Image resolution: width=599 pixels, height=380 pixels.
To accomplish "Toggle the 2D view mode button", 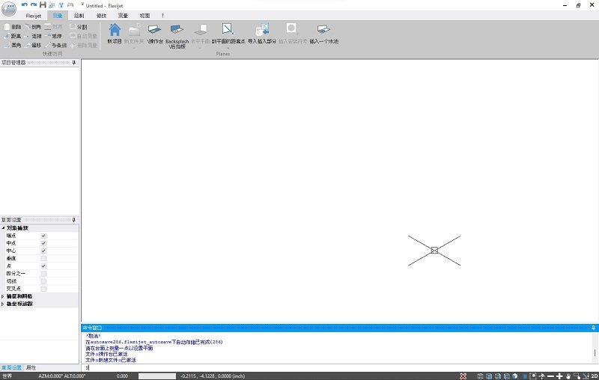I will [595, 376].
